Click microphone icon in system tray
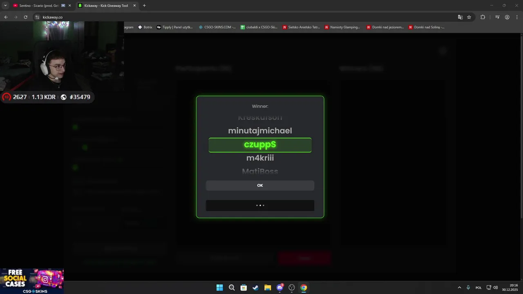 (x=468, y=287)
